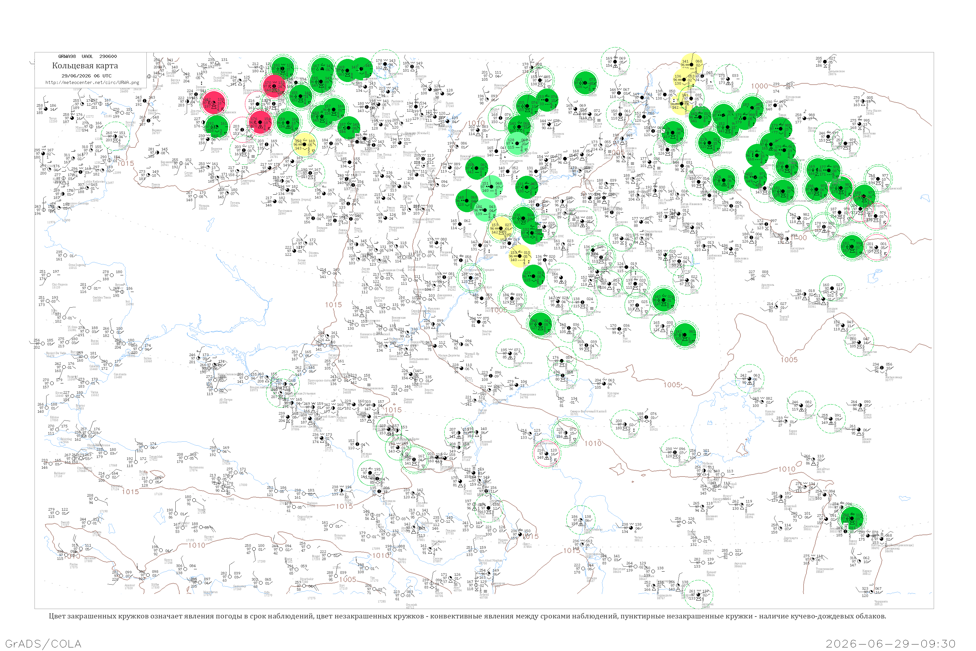Viewport: 976px width, 651px height.
Task: Click station label "Жетыконыр 35777"
Action: click(x=893, y=378)
